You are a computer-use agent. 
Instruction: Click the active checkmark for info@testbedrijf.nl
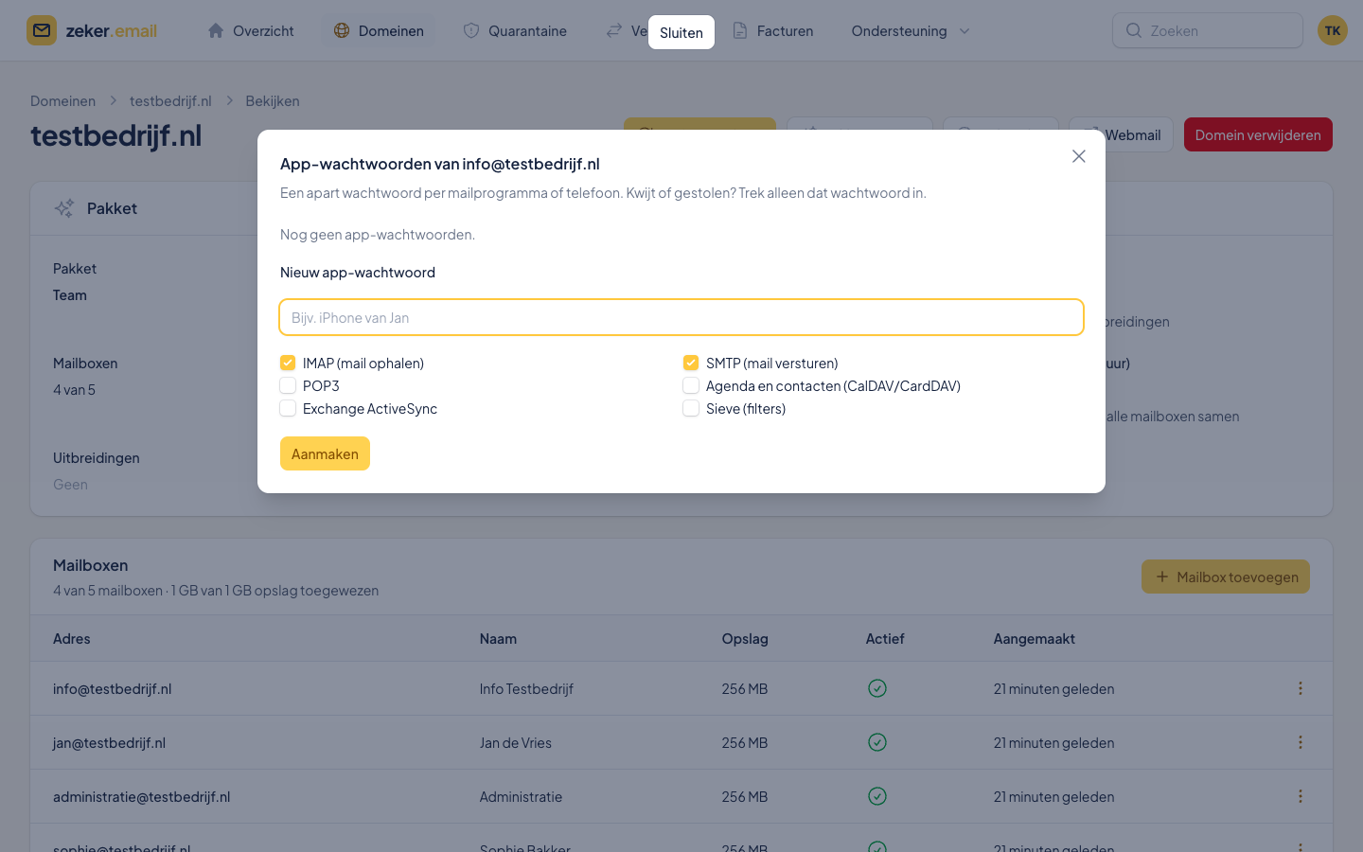click(x=877, y=688)
